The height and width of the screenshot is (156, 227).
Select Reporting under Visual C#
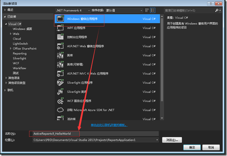coord(20,54)
